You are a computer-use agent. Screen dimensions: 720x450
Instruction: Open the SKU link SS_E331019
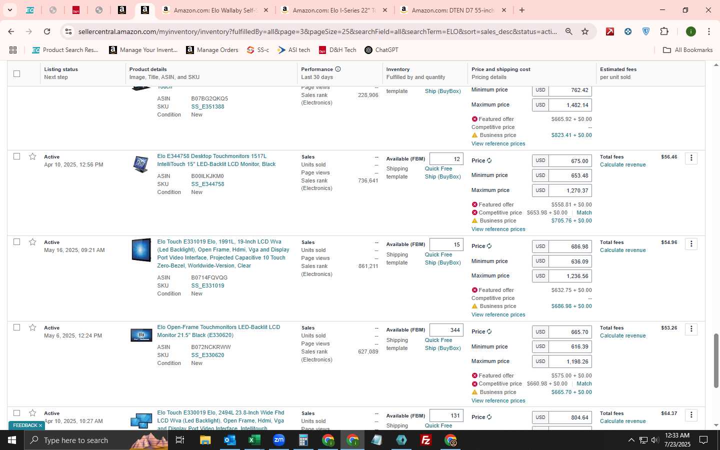pos(207,285)
